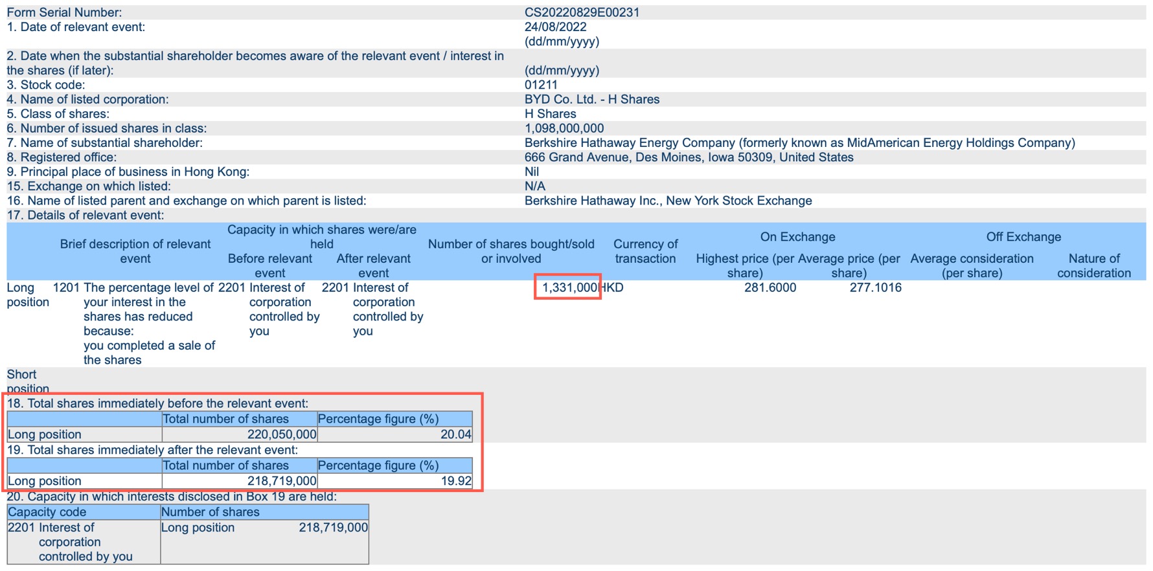Select the "Number of shares" header in box 20
Screen dimensions: 1153x571
click(x=211, y=512)
